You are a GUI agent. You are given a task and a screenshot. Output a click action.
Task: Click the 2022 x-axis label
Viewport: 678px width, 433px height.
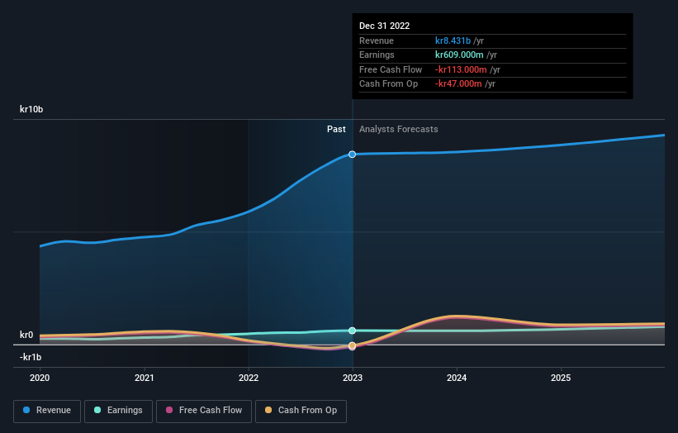tap(249, 378)
